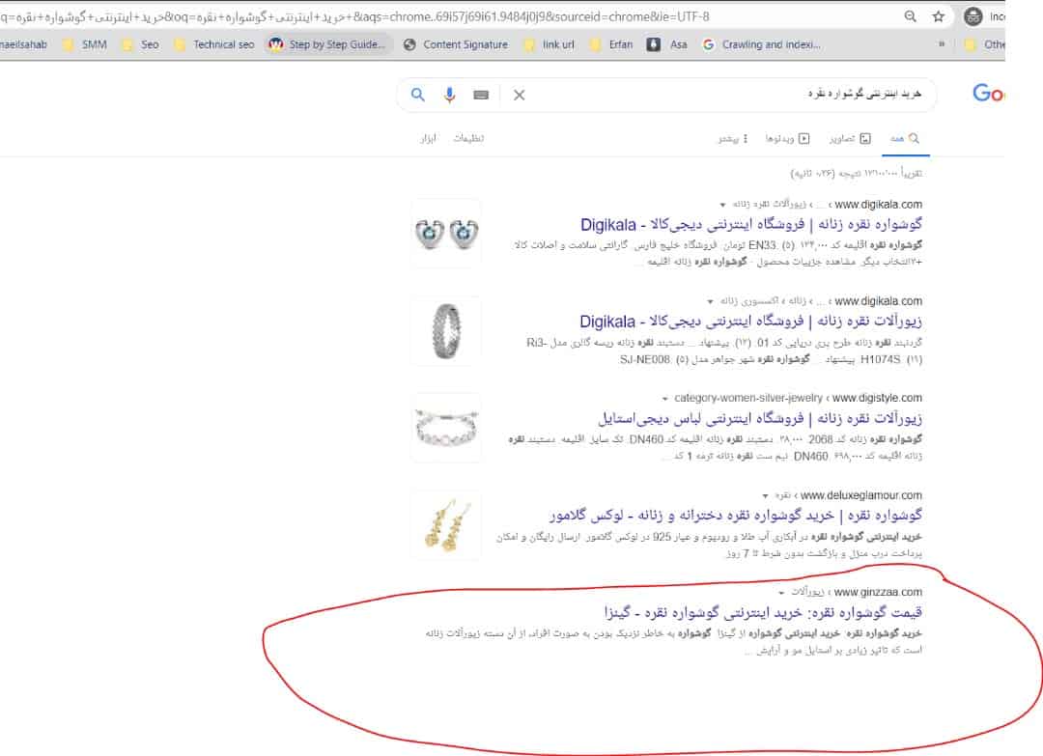Open the Content Signature bookmark
Viewport: 1043px width, 756px height.
[x=456, y=44]
